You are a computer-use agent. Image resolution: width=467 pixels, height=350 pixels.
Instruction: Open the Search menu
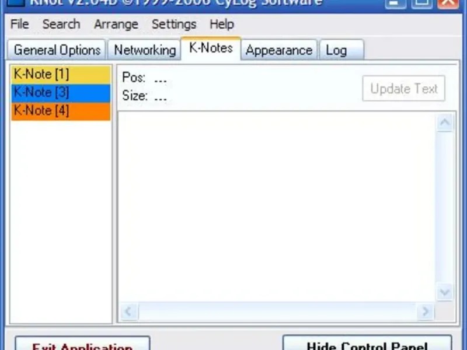click(x=61, y=24)
